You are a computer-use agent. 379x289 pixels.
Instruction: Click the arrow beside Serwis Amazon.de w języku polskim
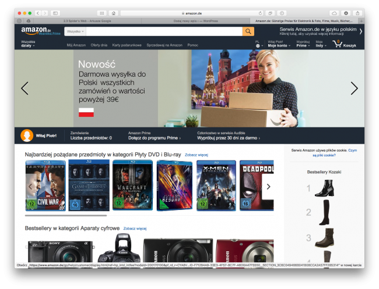pos(360,31)
